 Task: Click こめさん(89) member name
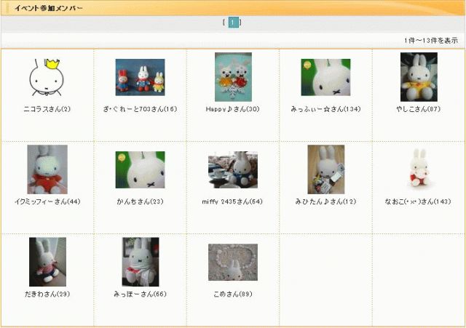(x=233, y=294)
